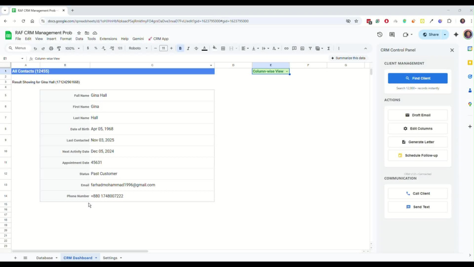Open the Format menu
Screen dimensions: 474x267
pyautogui.click(x=65, y=39)
